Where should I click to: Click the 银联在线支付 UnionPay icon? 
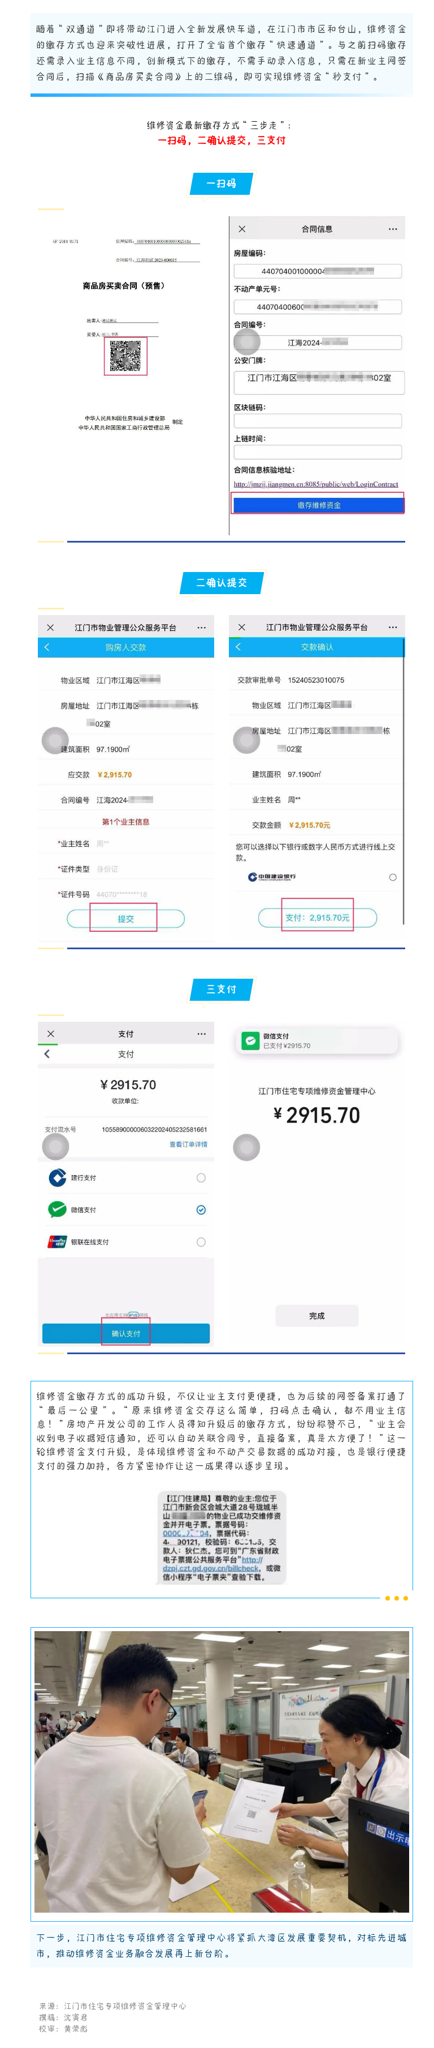click(57, 1240)
